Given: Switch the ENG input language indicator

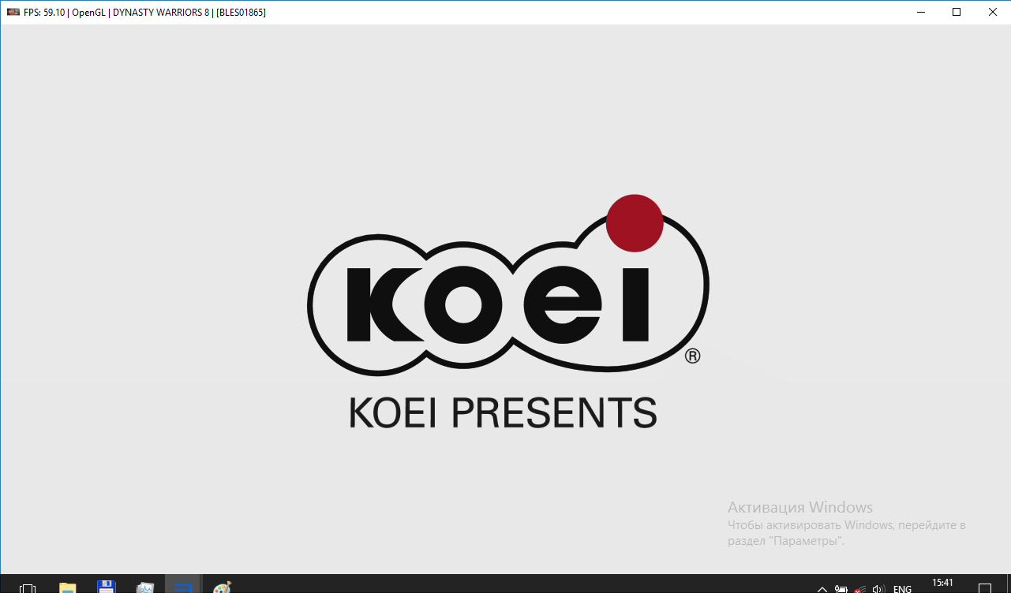Looking at the screenshot, I should pyautogui.click(x=902, y=588).
